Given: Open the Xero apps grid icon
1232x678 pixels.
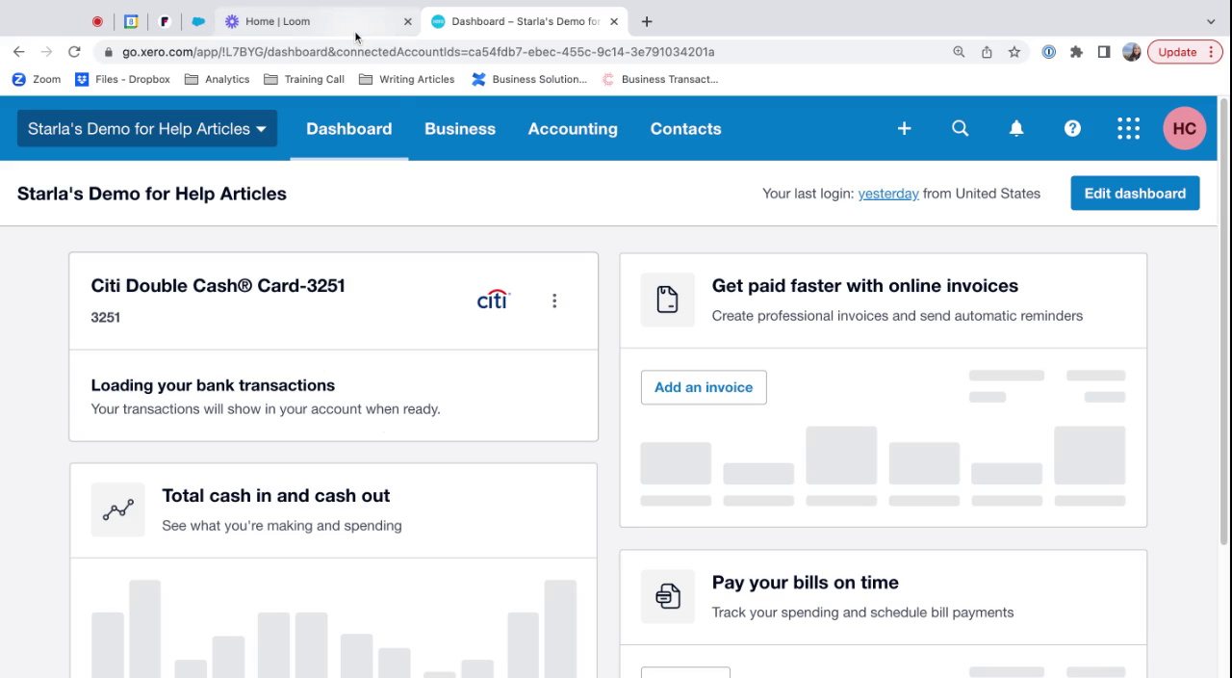Looking at the screenshot, I should [1128, 128].
